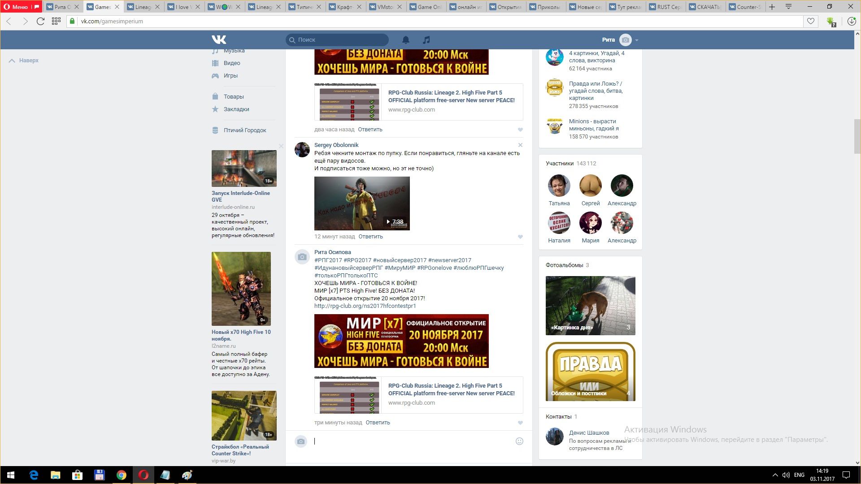
Task: Like the post from two hours ago
Action: click(x=520, y=130)
